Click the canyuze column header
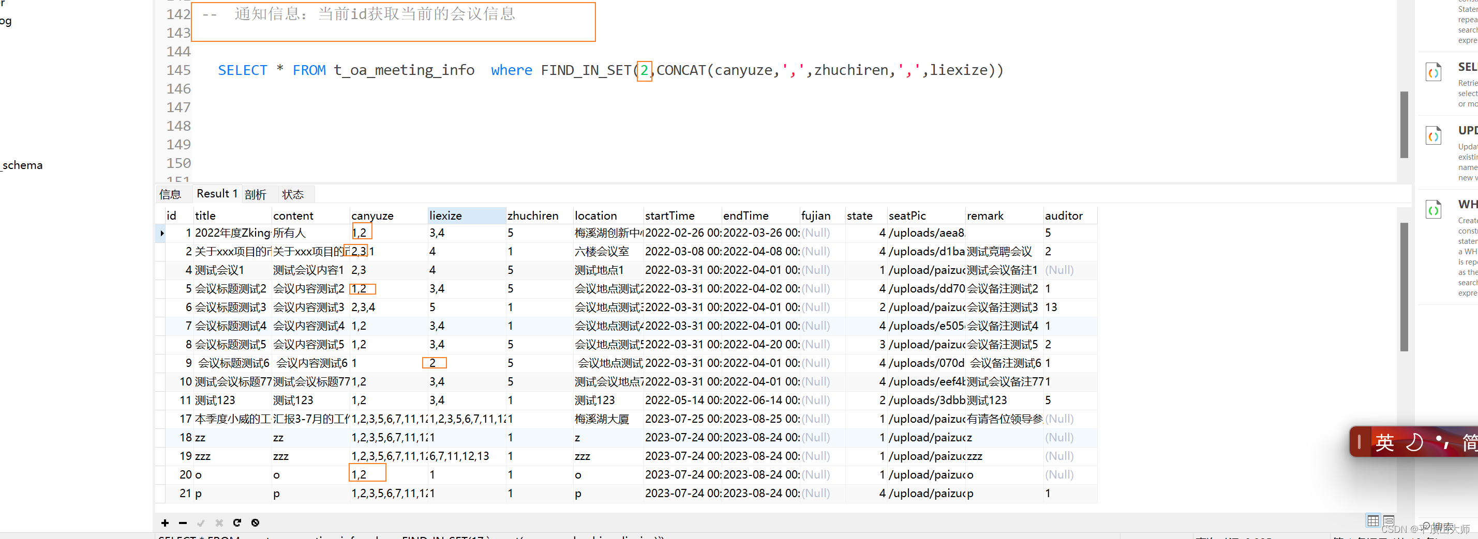 coord(389,215)
